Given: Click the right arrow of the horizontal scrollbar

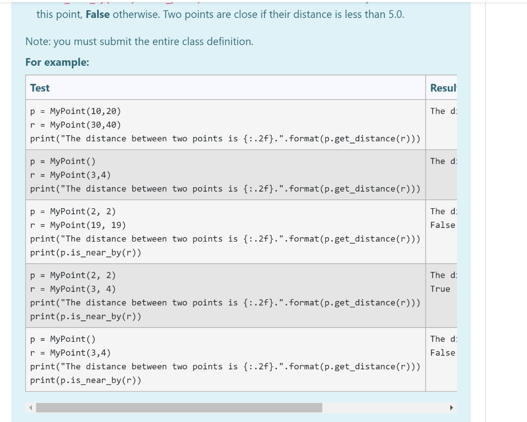Looking at the screenshot, I should tap(452, 407).
